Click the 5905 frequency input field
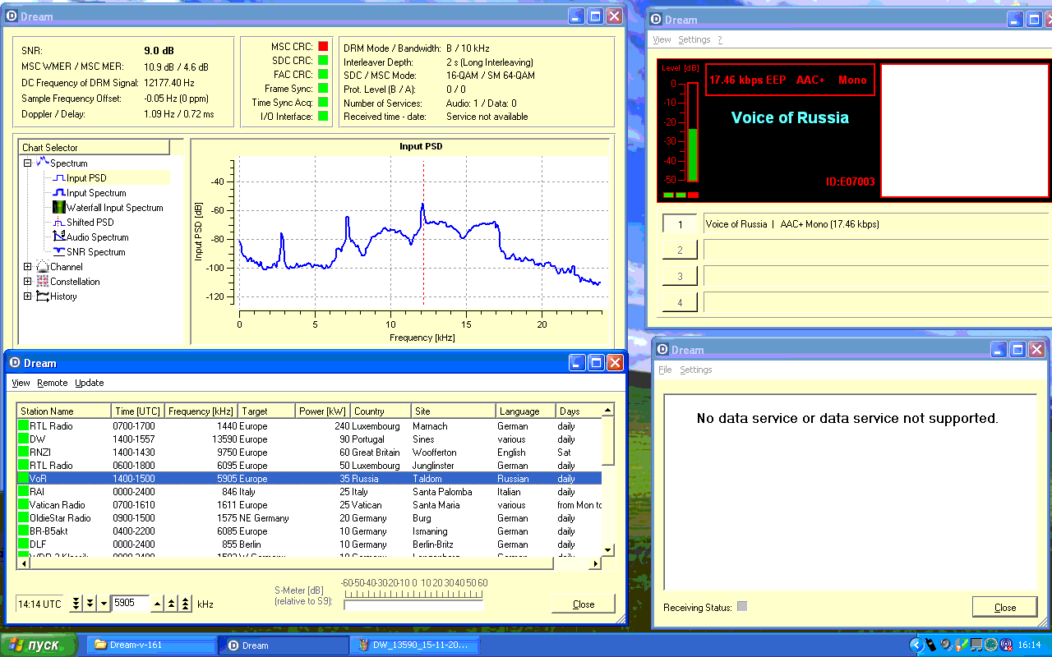This screenshot has height=657, width=1052. (x=131, y=604)
